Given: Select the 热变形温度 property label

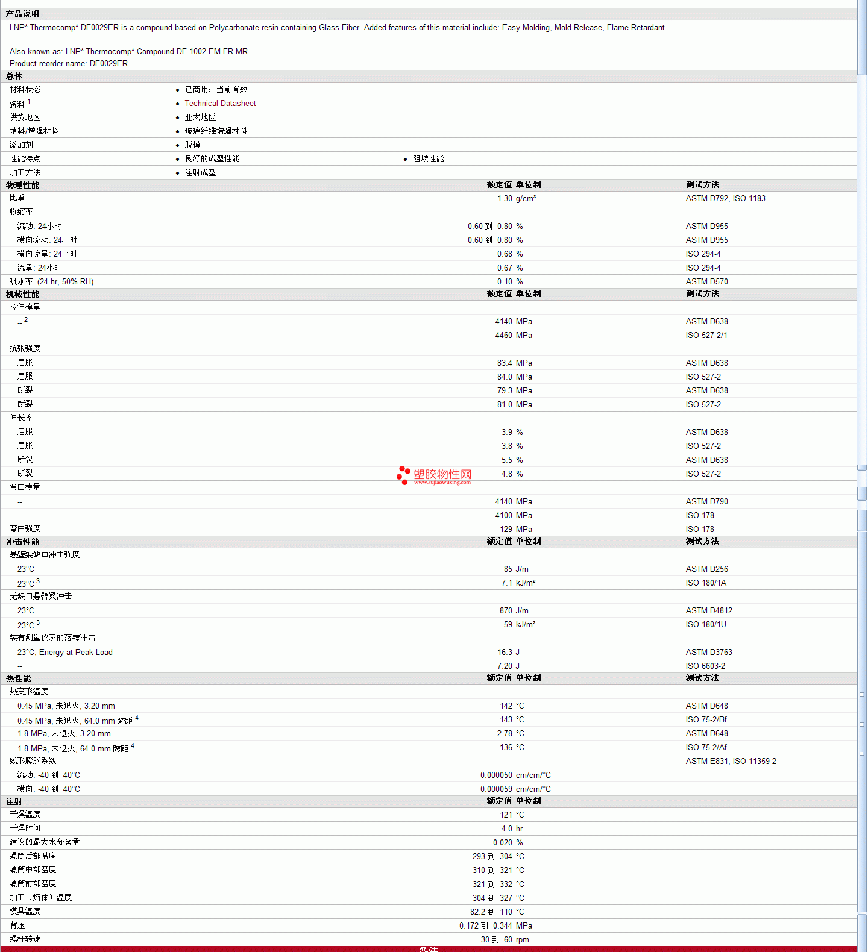Looking at the screenshot, I should (x=28, y=691).
